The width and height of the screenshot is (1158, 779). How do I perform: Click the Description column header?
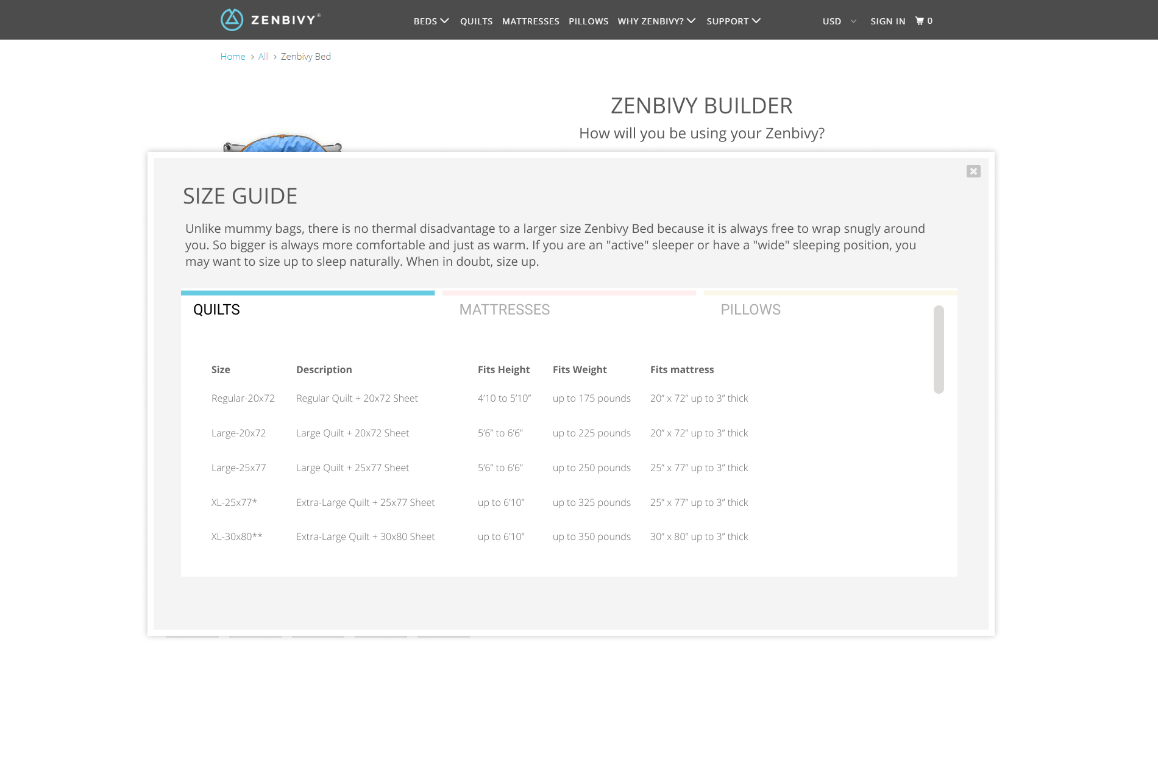(x=324, y=369)
